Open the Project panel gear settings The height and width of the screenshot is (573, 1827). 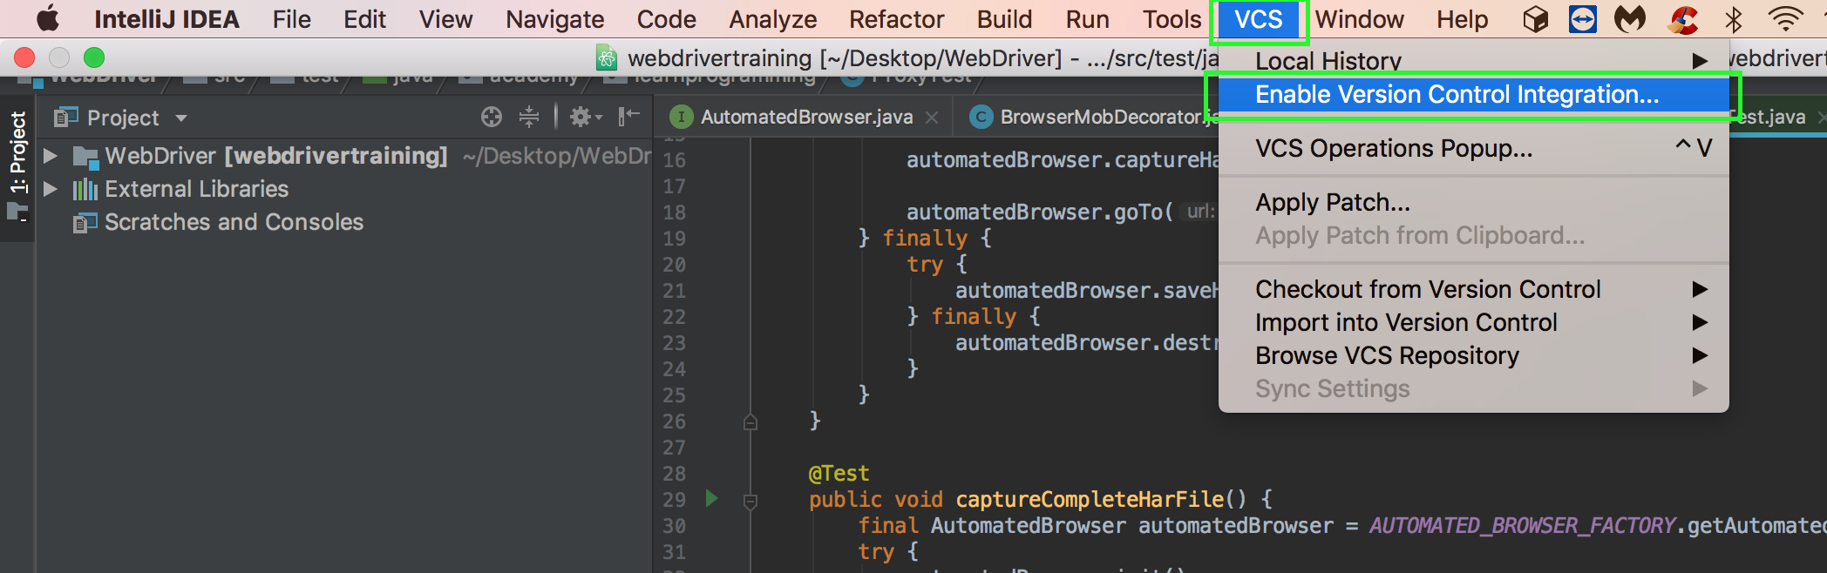click(581, 117)
